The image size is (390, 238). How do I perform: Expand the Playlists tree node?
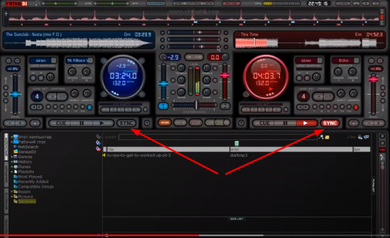click(x=12, y=171)
